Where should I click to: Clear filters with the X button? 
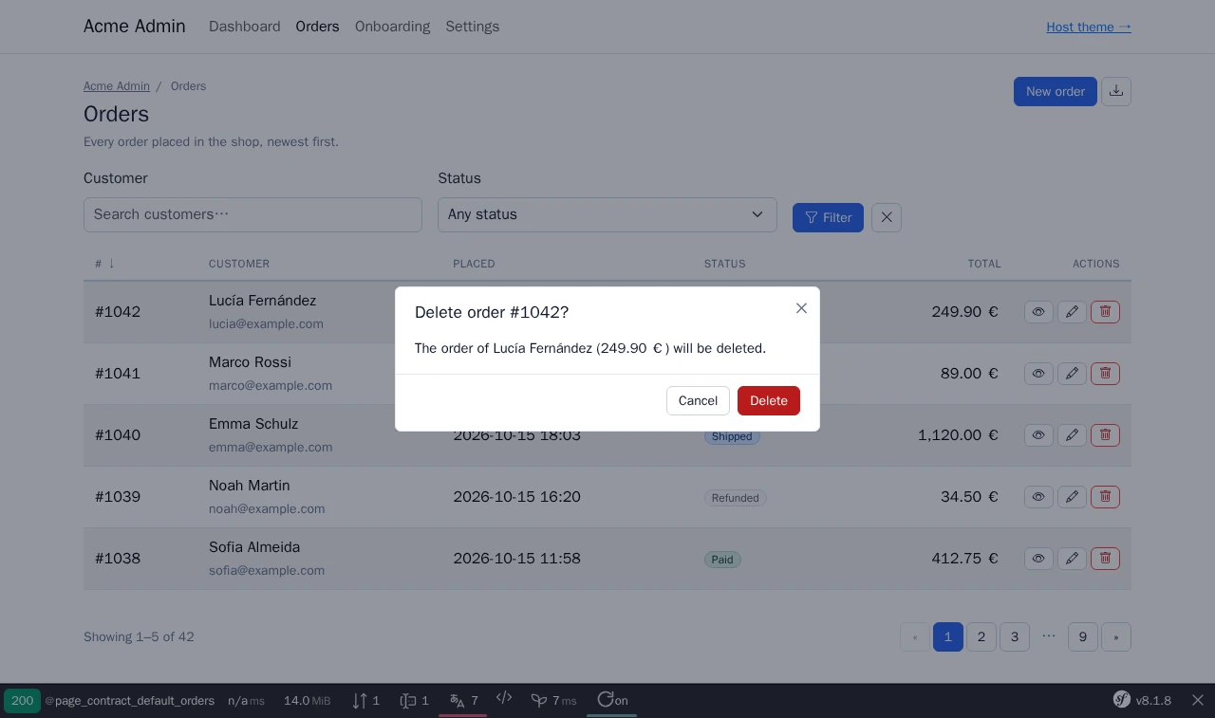[x=887, y=217]
